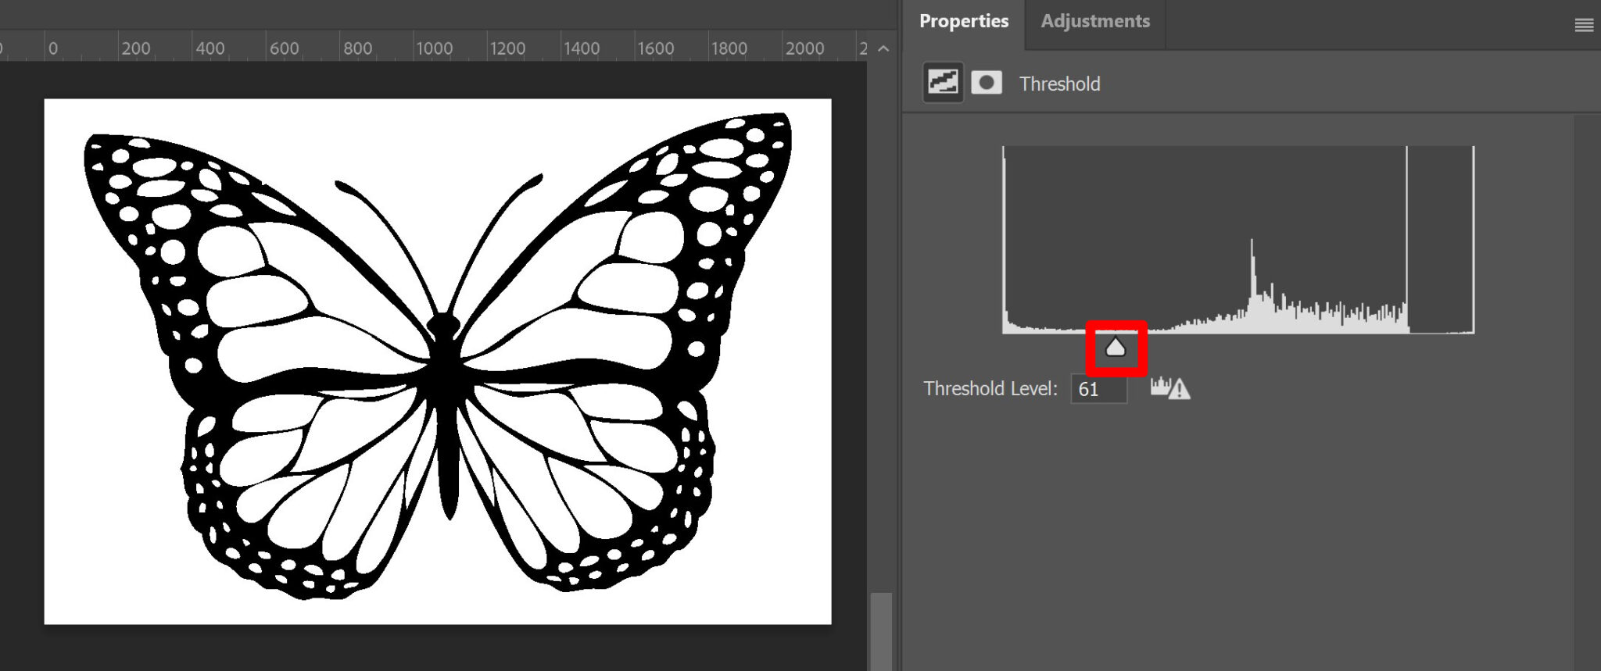The width and height of the screenshot is (1601, 671).
Task: Click the 'Threshold Level:' label
Action: (990, 388)
